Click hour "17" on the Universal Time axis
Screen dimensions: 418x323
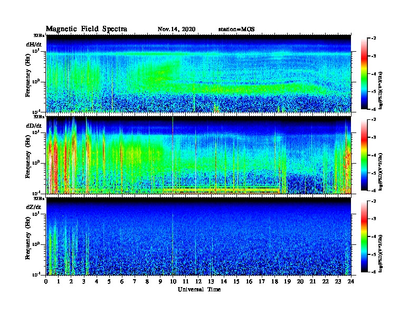click(x=262, y=281)
